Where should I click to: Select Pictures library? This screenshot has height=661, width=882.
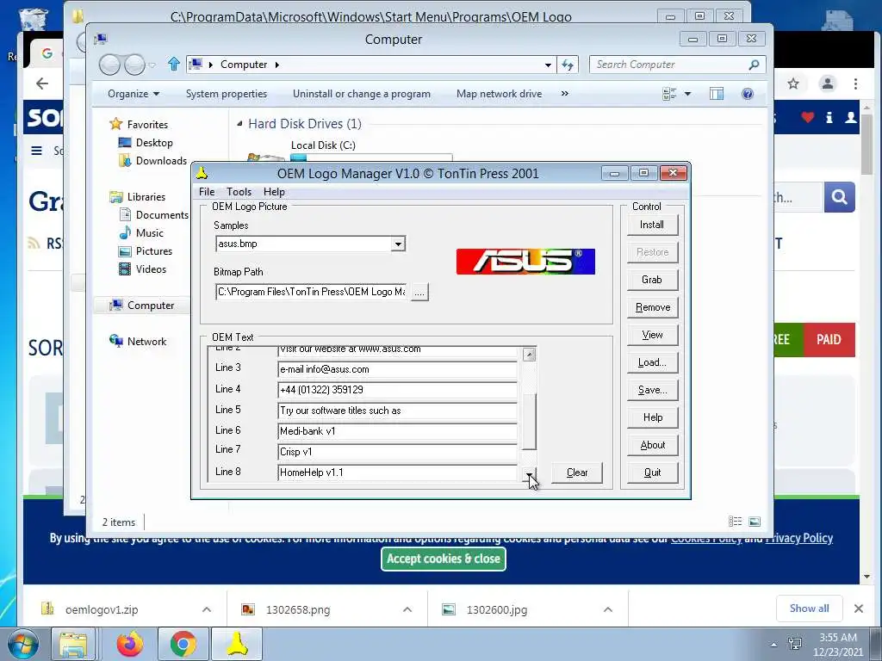(153, 251)
